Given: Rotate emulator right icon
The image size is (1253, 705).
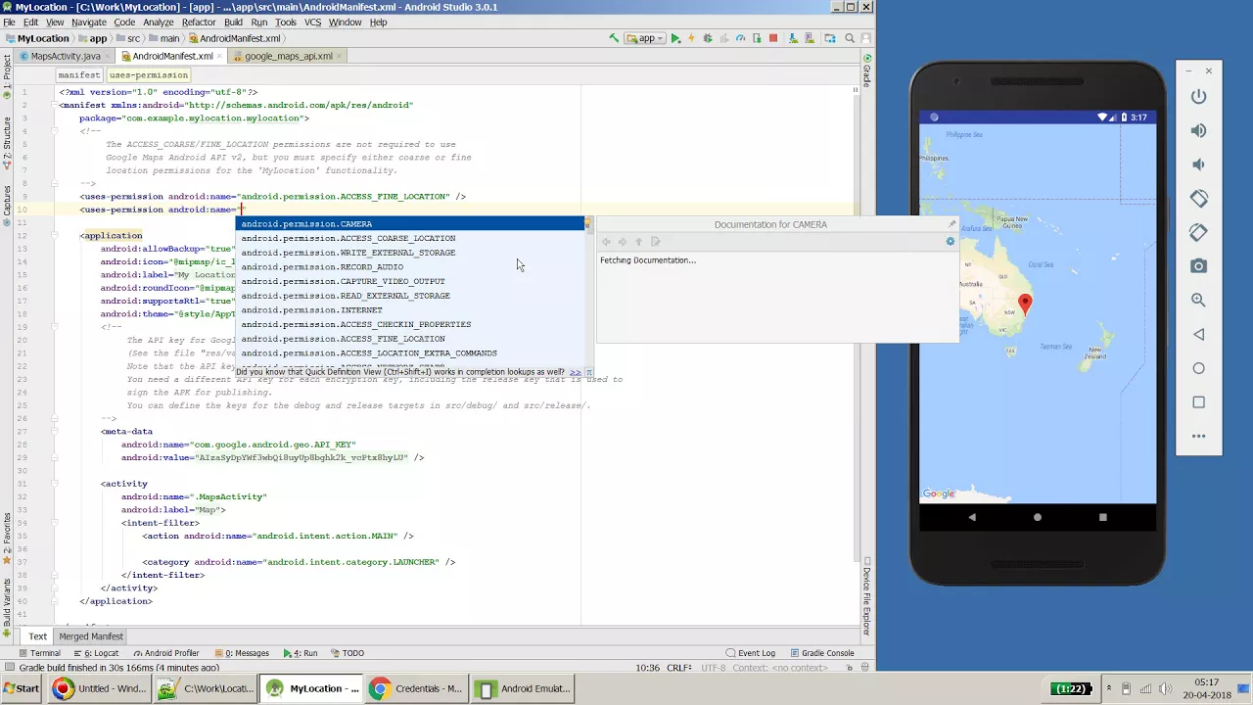Looking at the screenshot, I should [x=1198, y=232].
